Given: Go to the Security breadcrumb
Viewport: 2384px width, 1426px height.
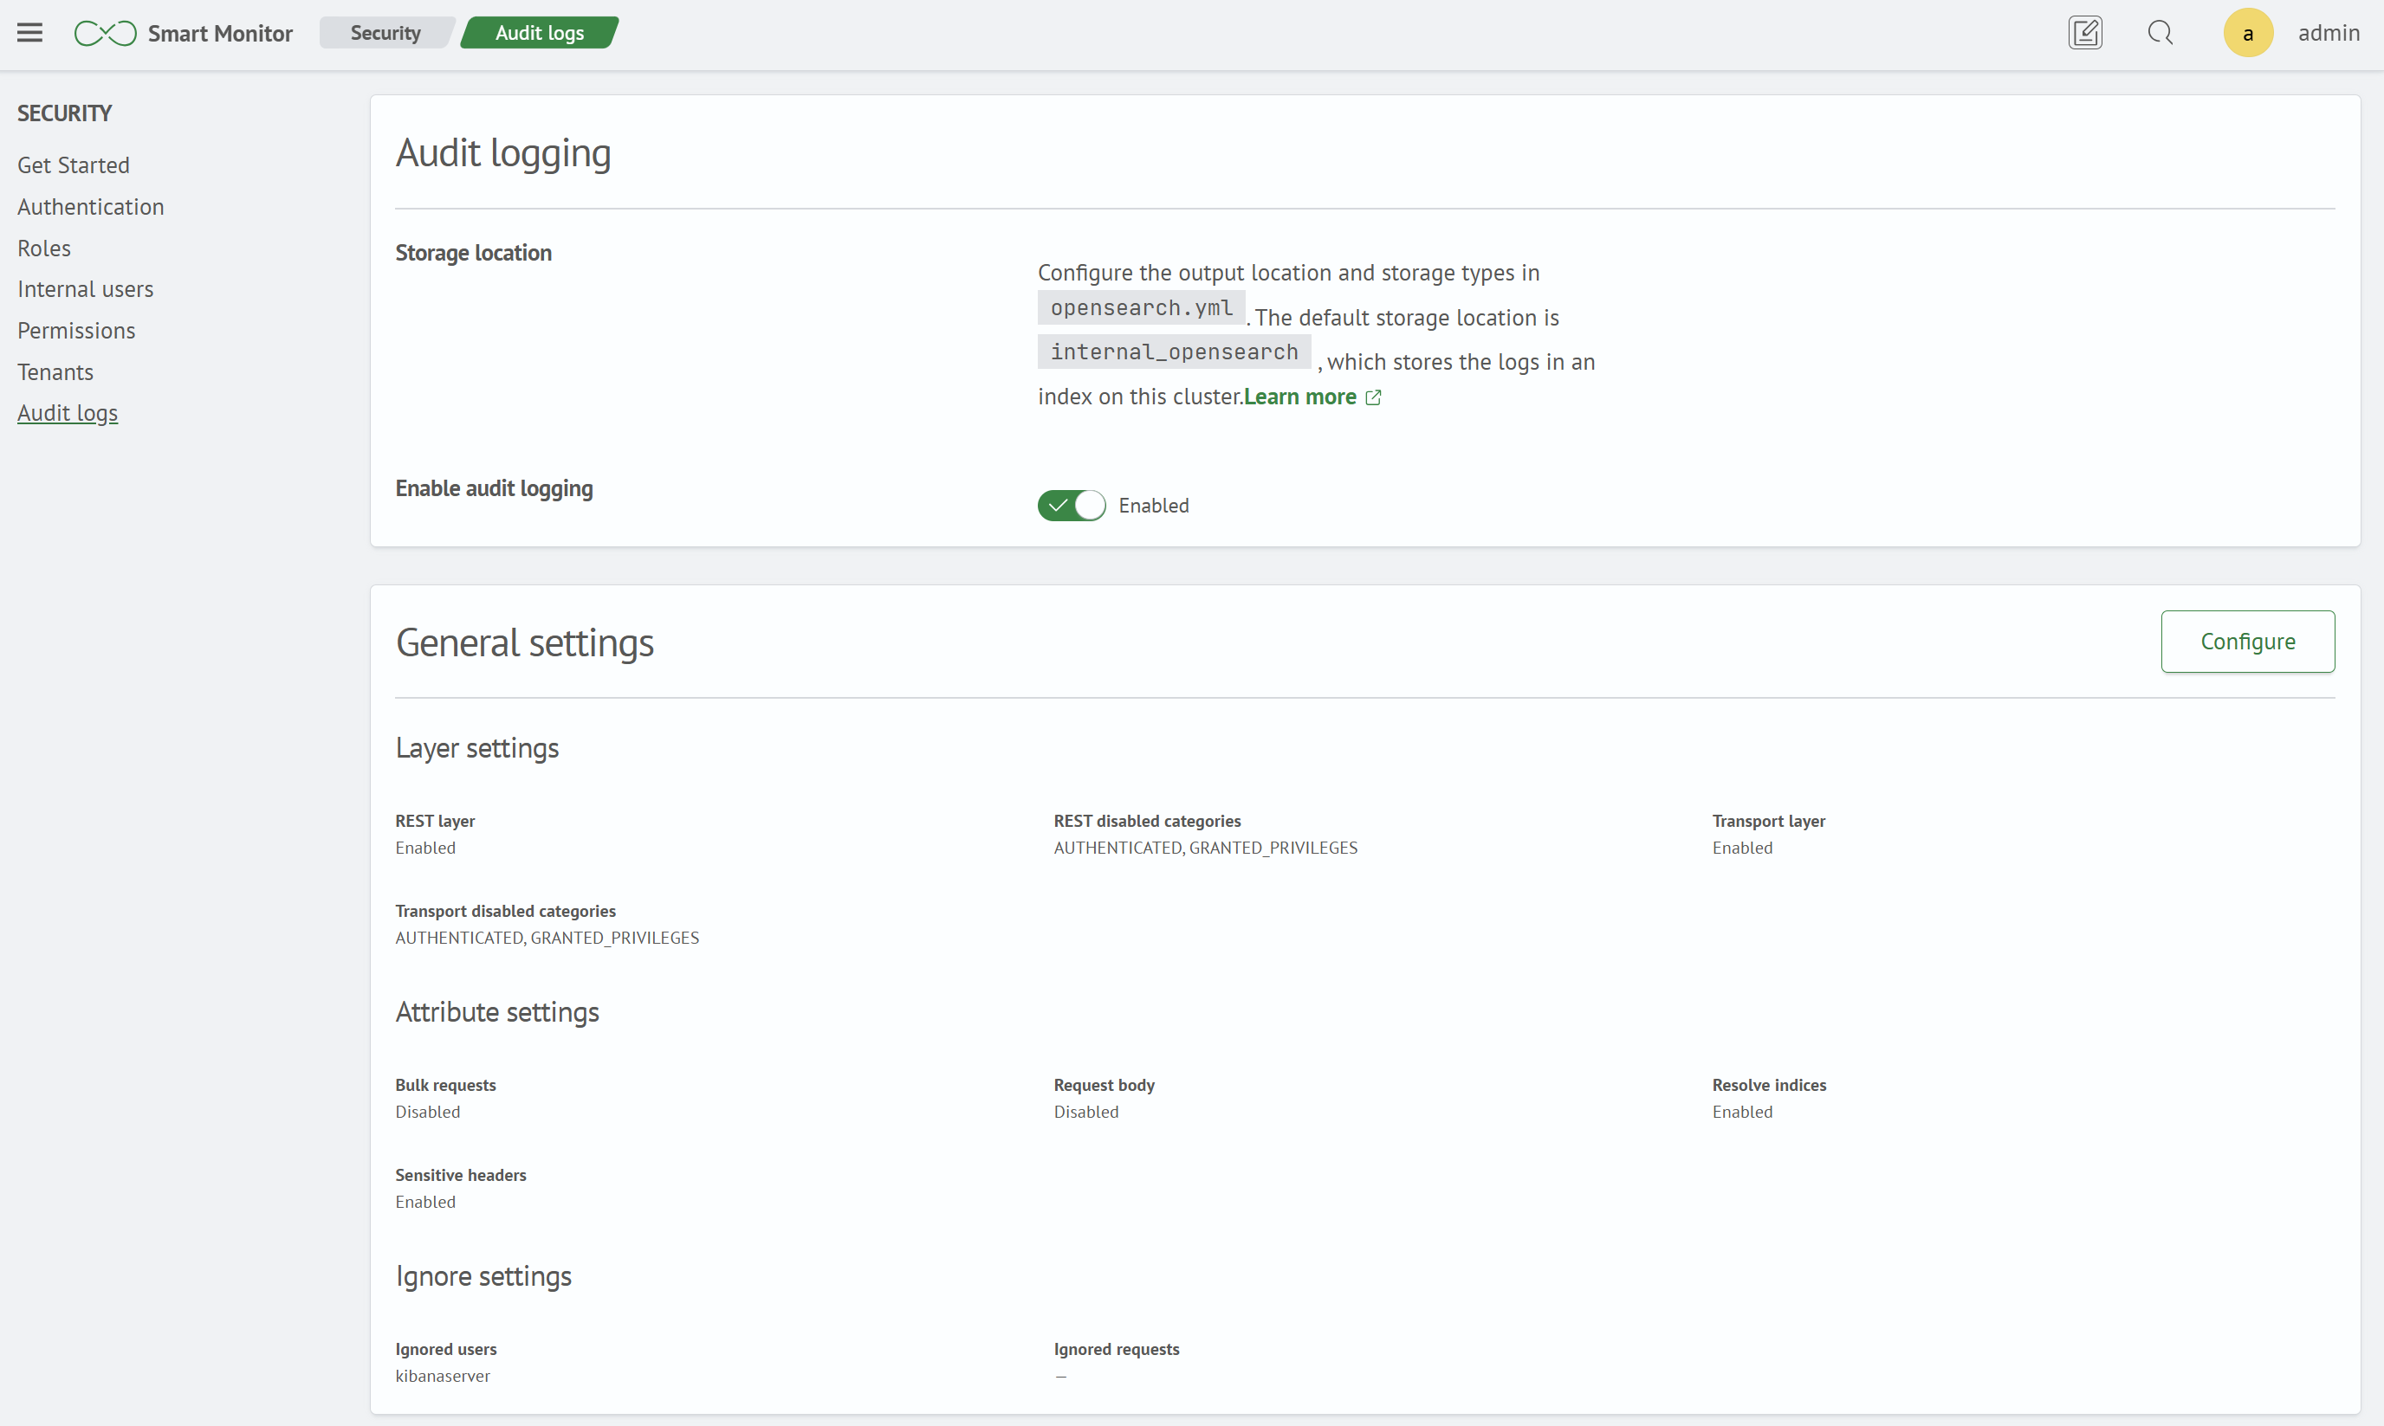Looking at the screenshot, I should [x=385, y=33].
